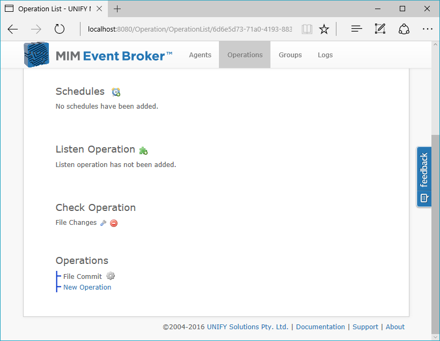Click the Listen Operation heading

96,149
